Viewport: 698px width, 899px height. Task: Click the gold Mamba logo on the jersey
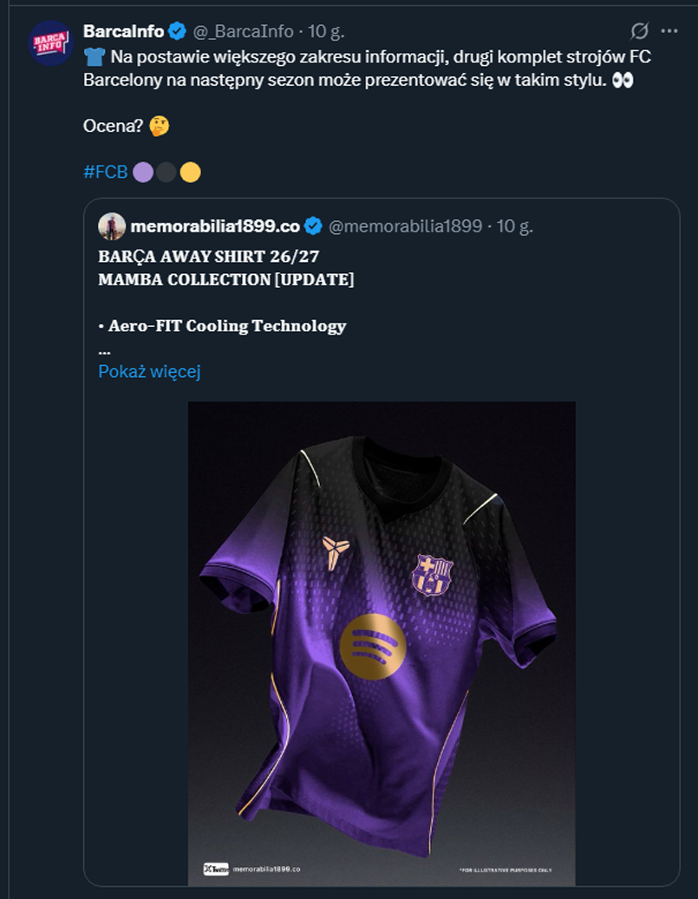coord(330,553)
